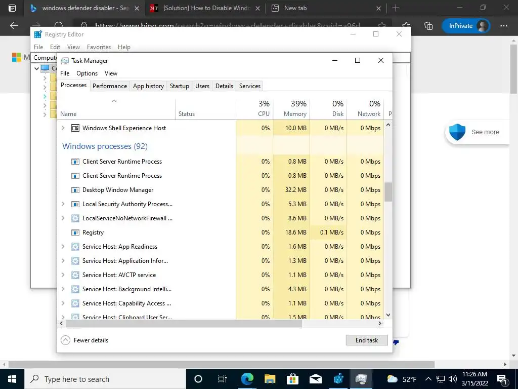Sort processes by Memory column

pyautogui.click(x=291, y=109)
